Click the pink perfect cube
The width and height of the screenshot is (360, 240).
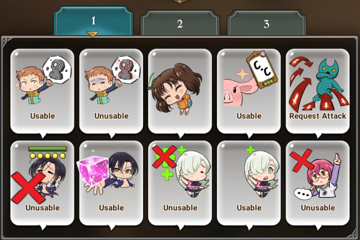[x=93, y=171]
